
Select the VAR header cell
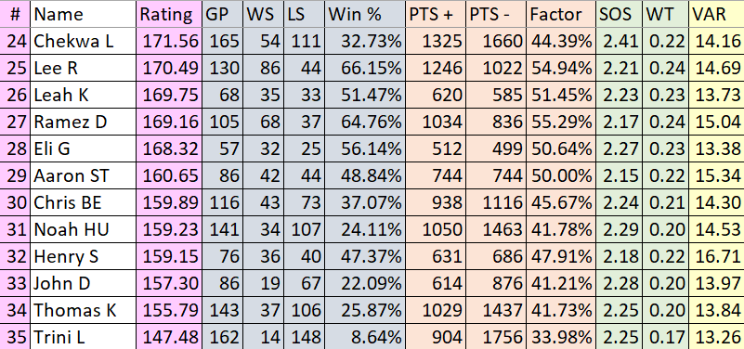(x=716, y=14)
